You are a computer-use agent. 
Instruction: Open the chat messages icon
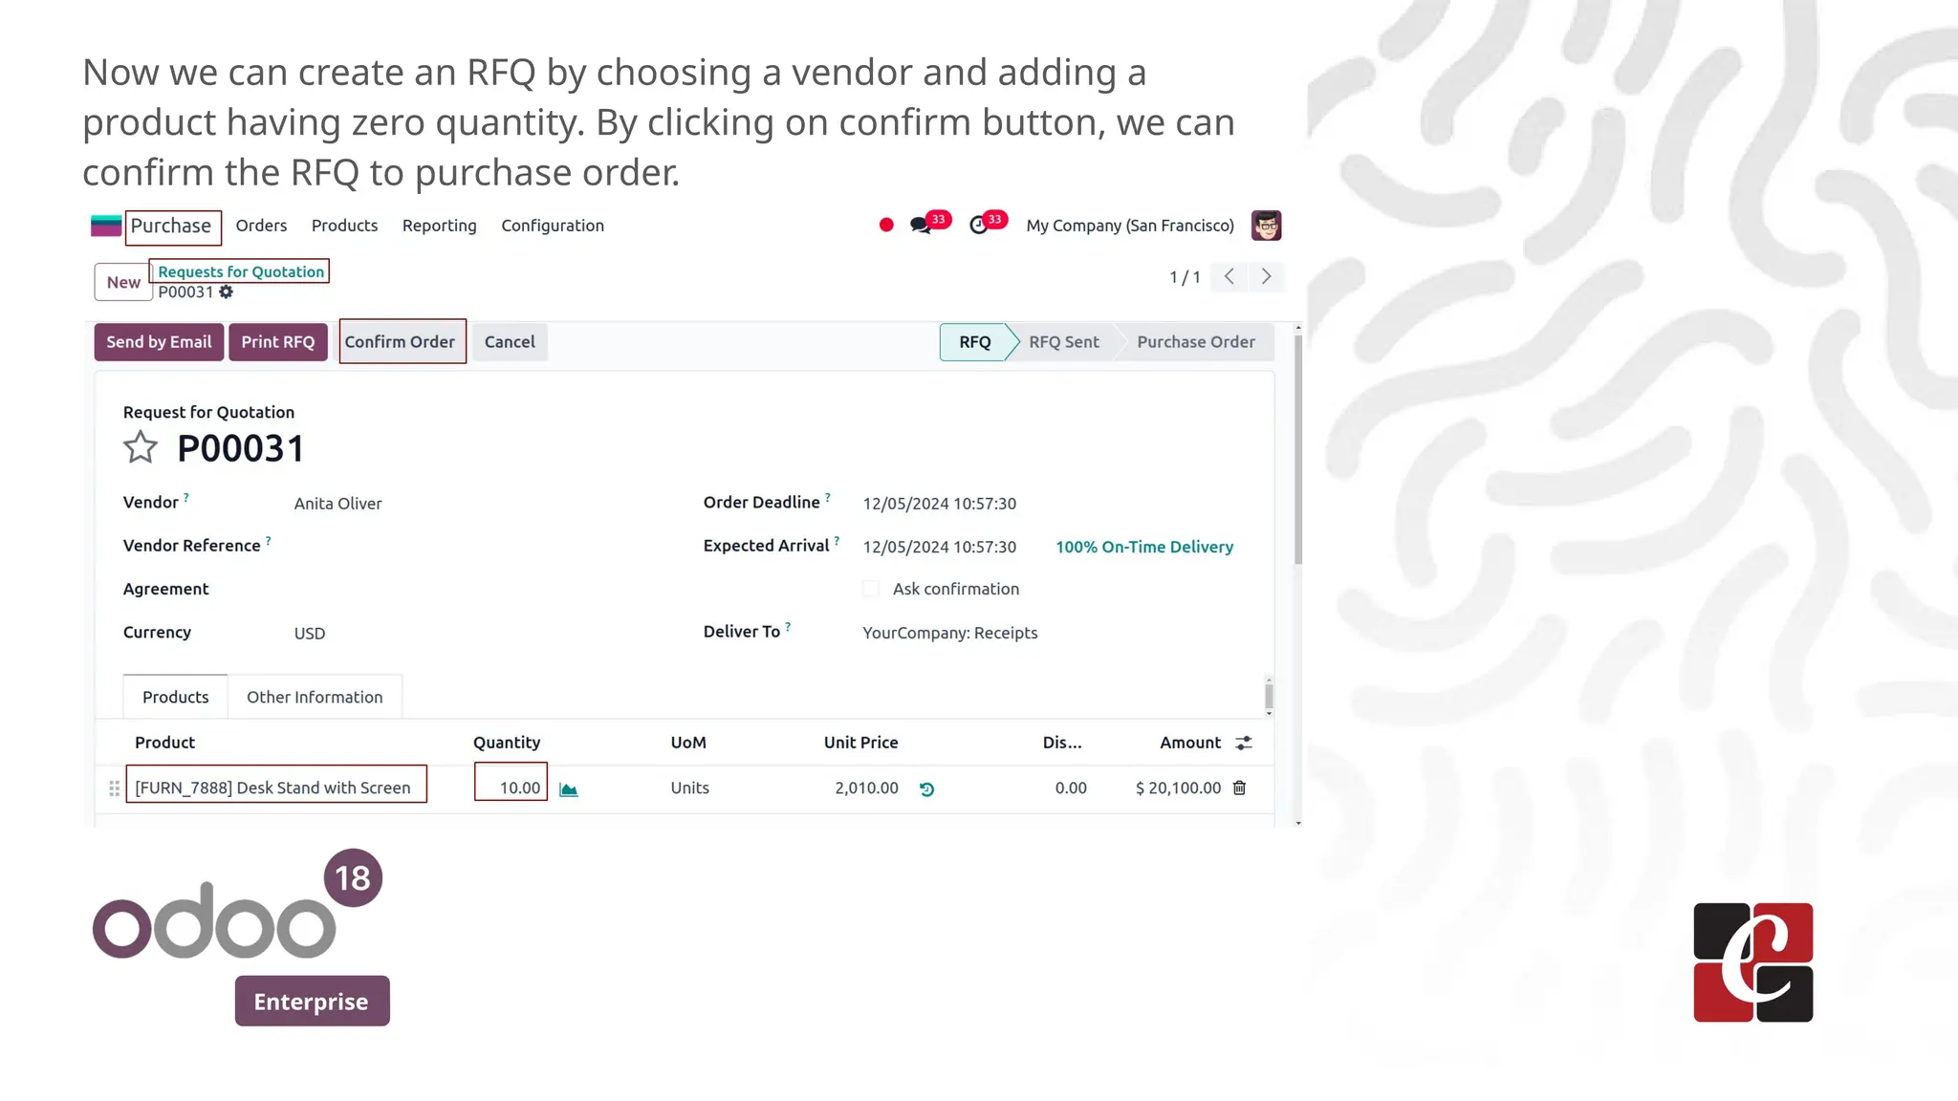[921, 226]
